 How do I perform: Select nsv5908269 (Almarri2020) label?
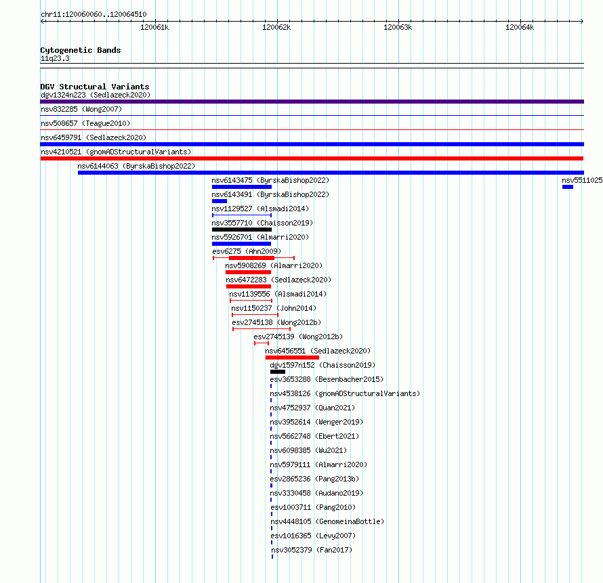[x=274, y=265]
